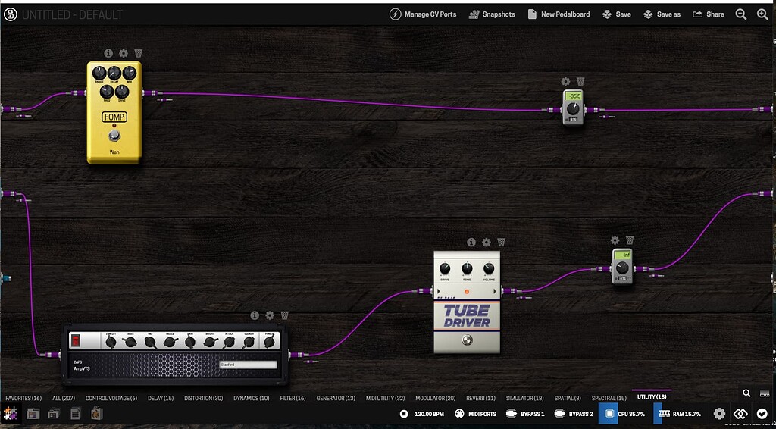The image size is (776, 429).
Task: Open settings of the -inf gain plugin
Action: (615, 240)
